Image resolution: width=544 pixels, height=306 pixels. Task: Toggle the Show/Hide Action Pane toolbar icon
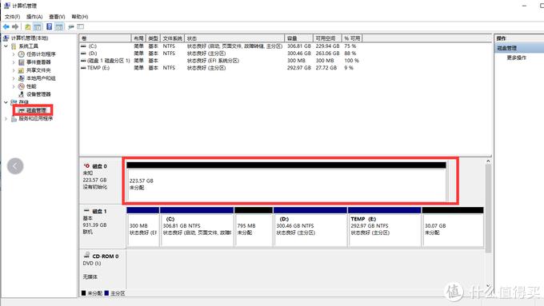[59, 26]
